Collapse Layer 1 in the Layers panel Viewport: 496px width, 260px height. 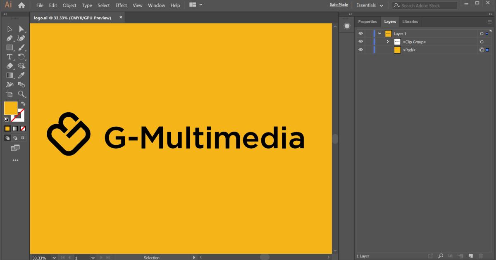point(379,33)
